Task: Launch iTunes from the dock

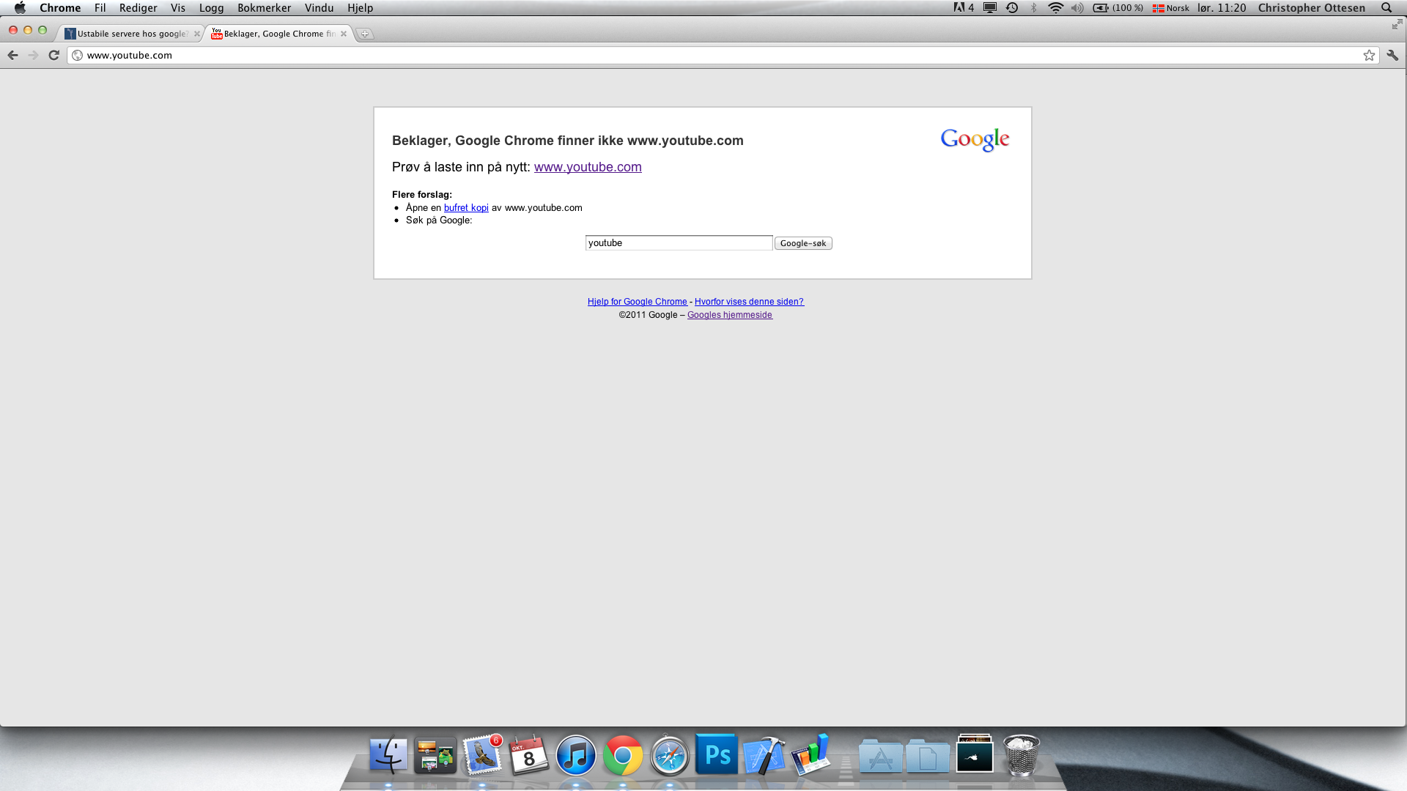Action: coord(575,755)
